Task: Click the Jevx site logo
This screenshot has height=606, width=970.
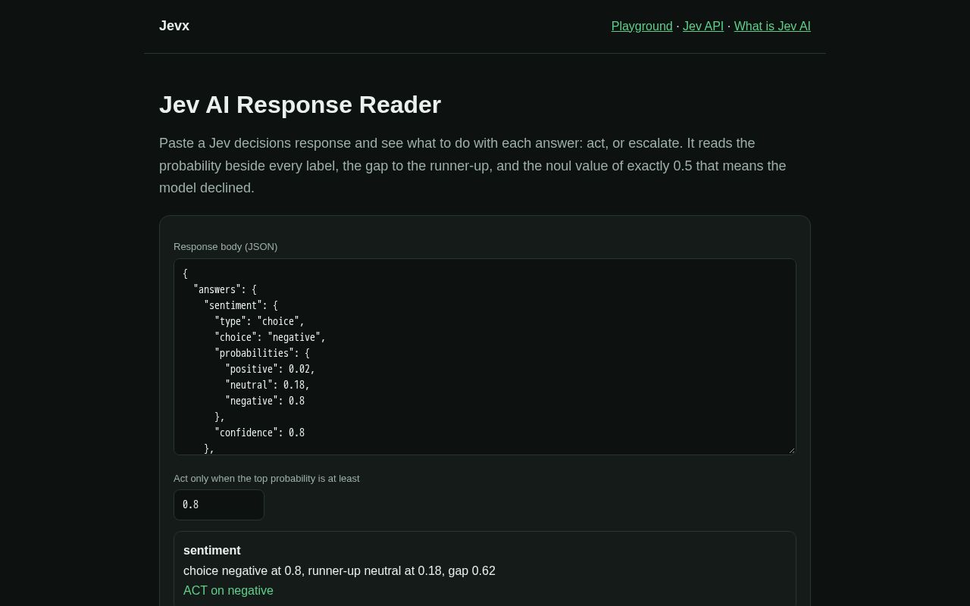Action: tap(174, 26)
